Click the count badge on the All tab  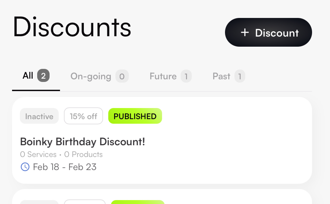[x=43, y=76]
